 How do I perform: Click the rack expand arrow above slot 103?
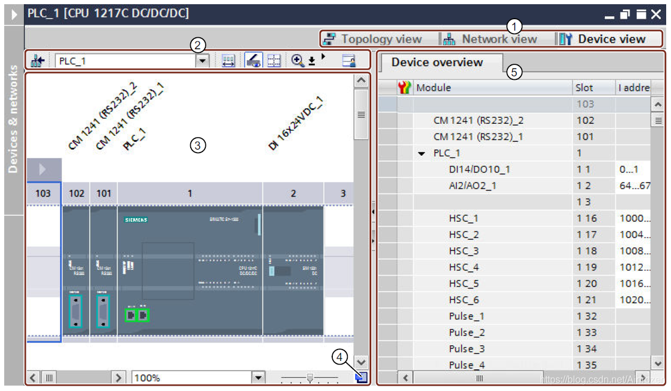pyautogui.click(x=43, y=169)
